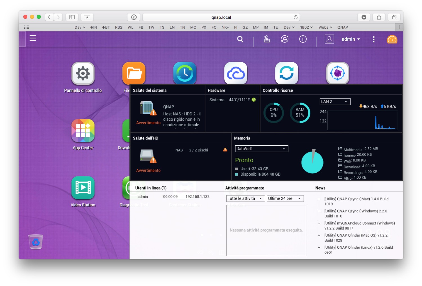Open the Tutte le attività dropdown
The image size is (422, 286).
[246, 198]
